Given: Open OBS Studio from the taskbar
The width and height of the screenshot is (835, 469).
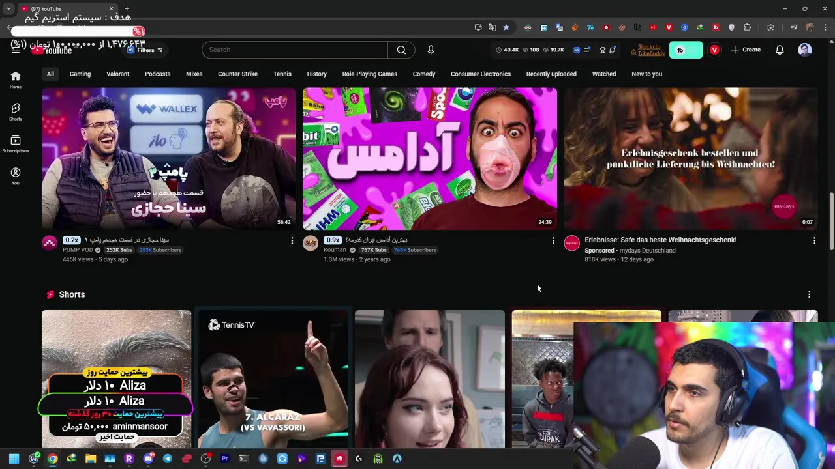Looking at the screenshot, I should 205,459.
